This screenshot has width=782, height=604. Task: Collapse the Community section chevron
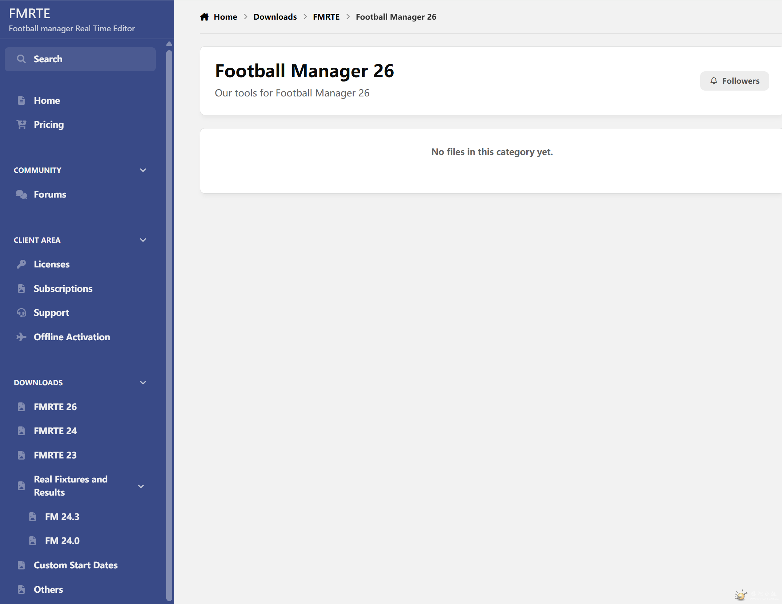pyautogui.click(x=143, y=170)
